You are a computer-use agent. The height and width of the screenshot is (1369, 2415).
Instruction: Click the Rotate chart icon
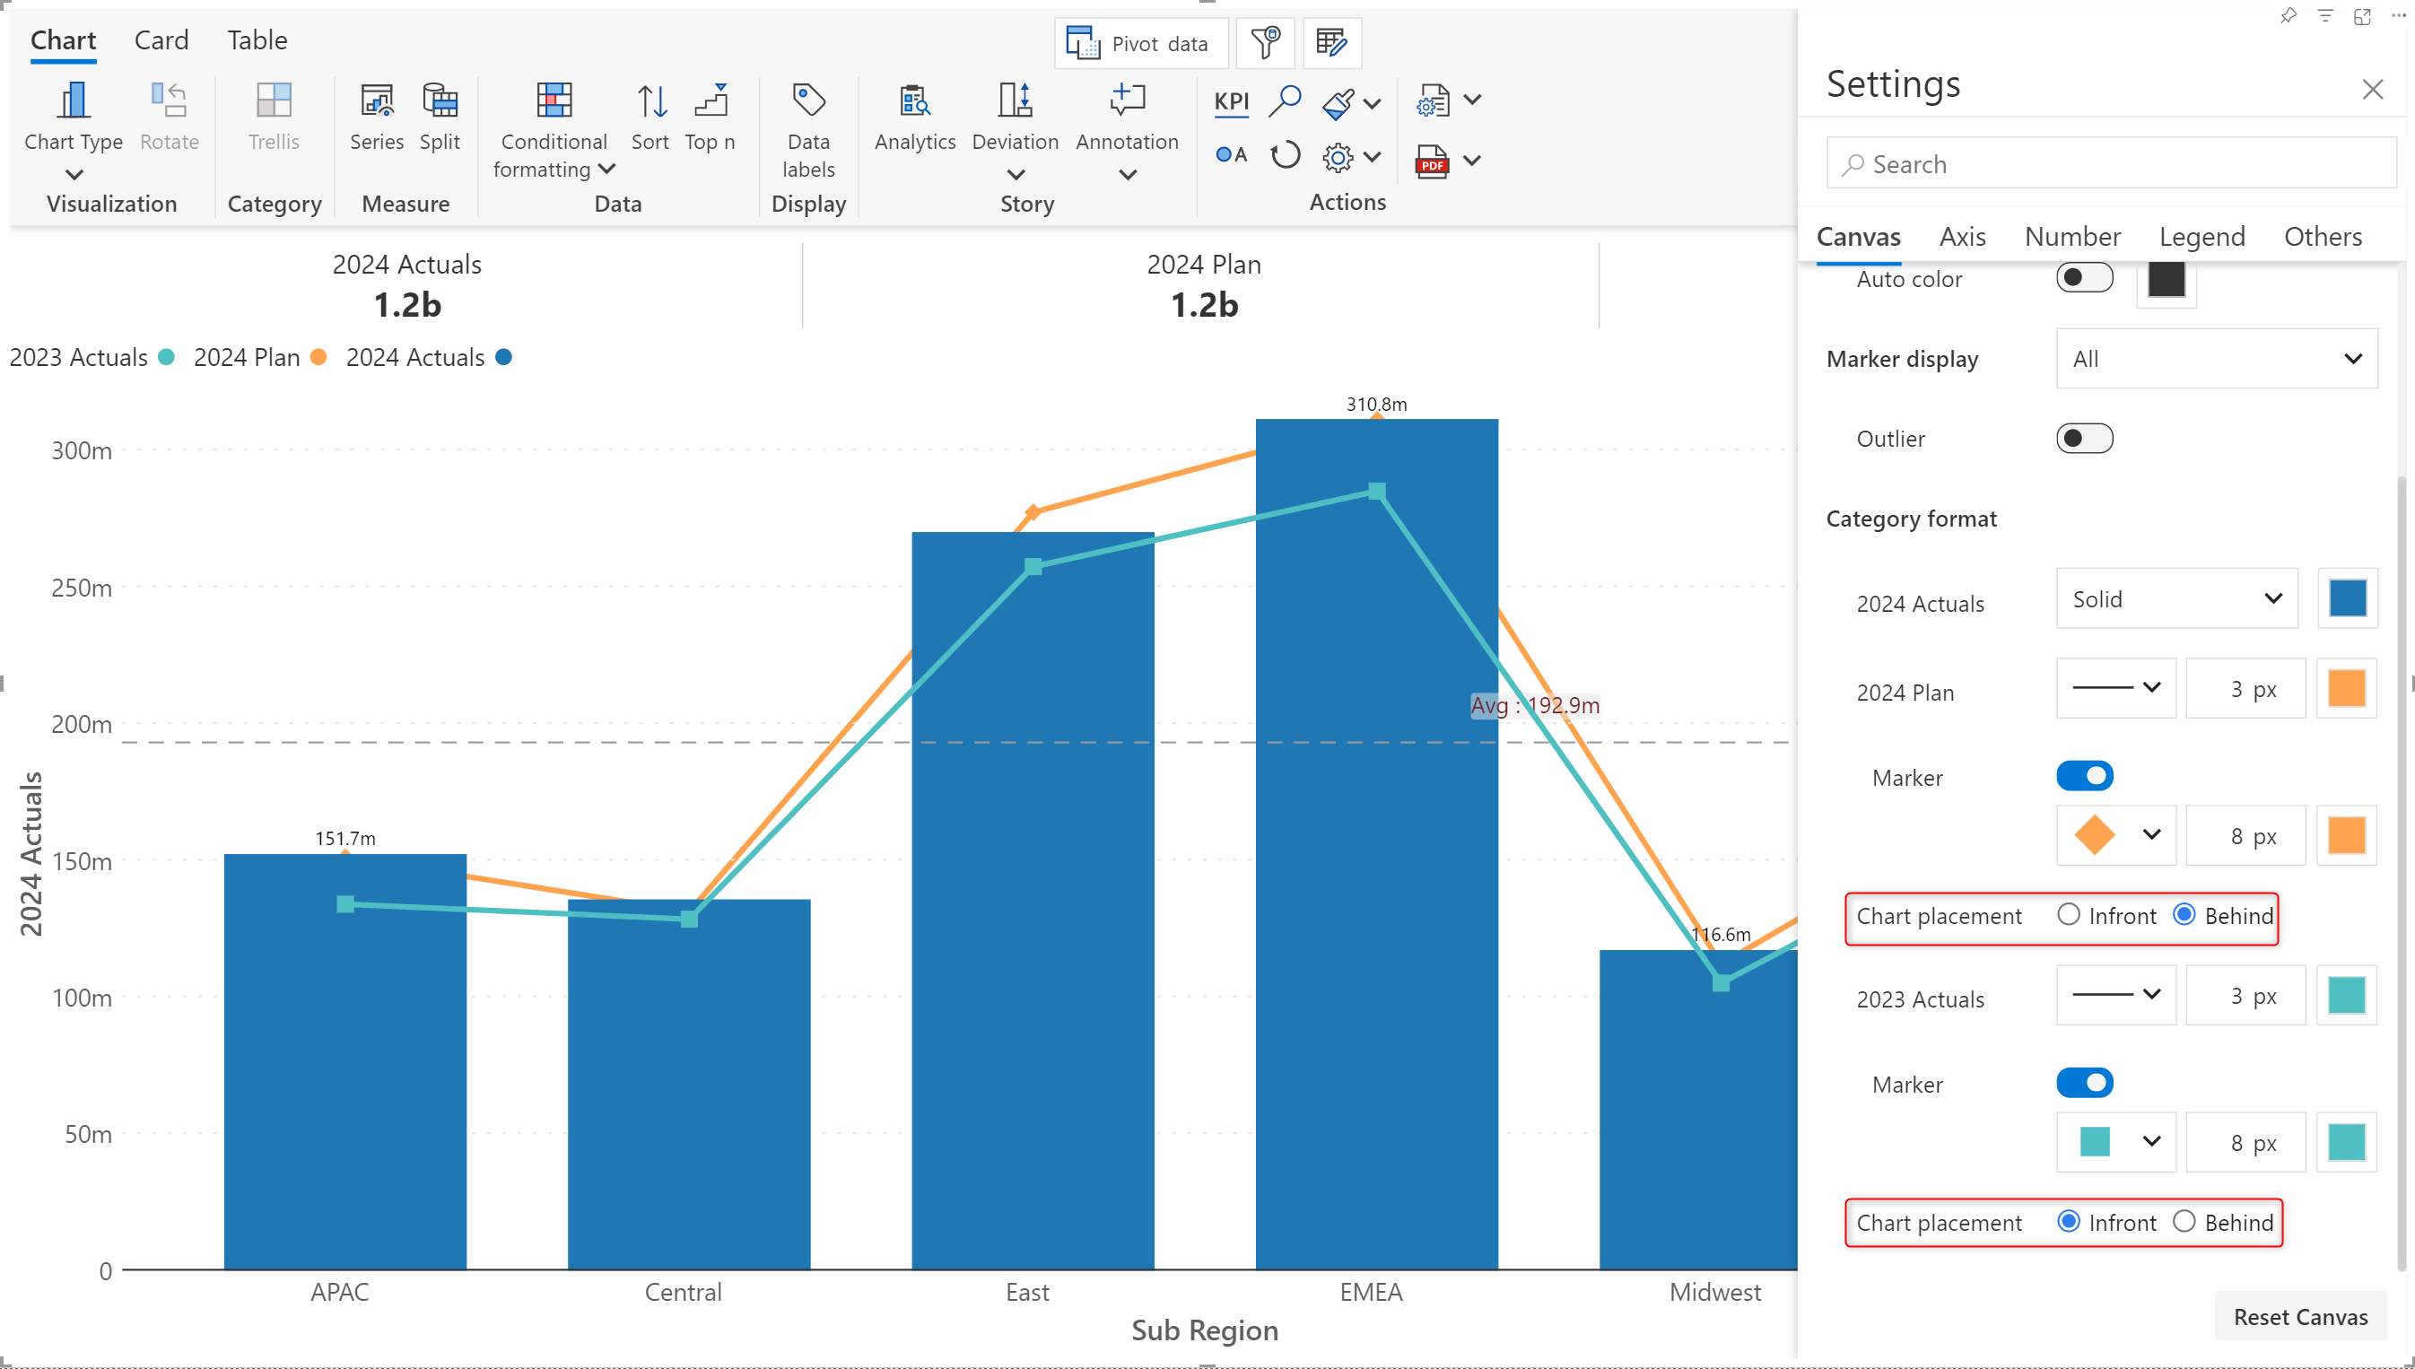170,100
